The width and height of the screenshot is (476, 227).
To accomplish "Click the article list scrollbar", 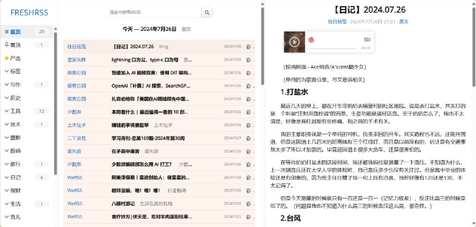I will (x=262, y=46).
